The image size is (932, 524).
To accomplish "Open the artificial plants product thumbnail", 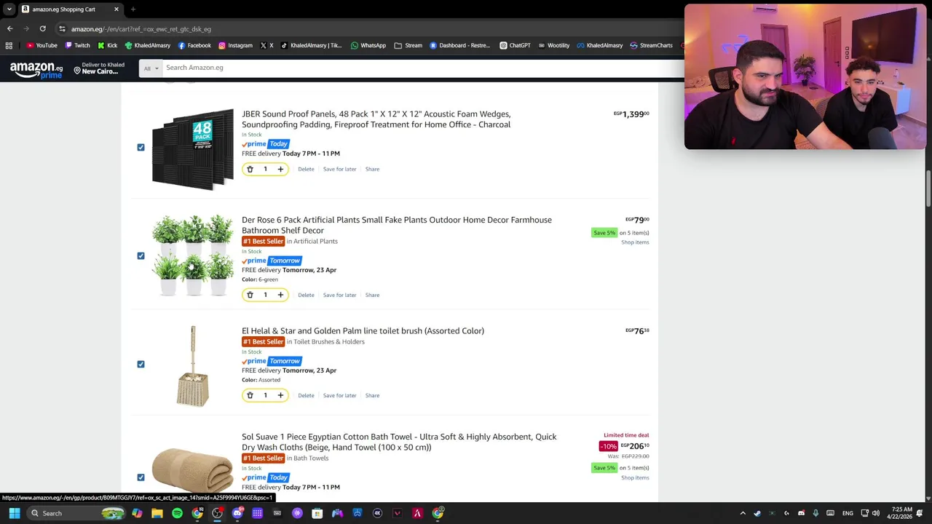I will (x=193, y=255).
